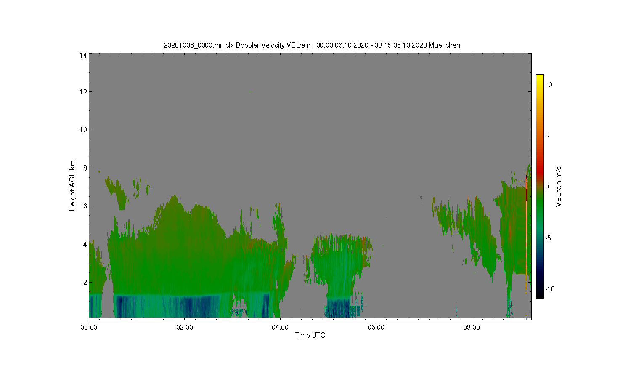The width and height of the screenshot is (631, 379).
Task: Click the 'VELrain m/s' colorbar label
Action: tap(559, 187)
